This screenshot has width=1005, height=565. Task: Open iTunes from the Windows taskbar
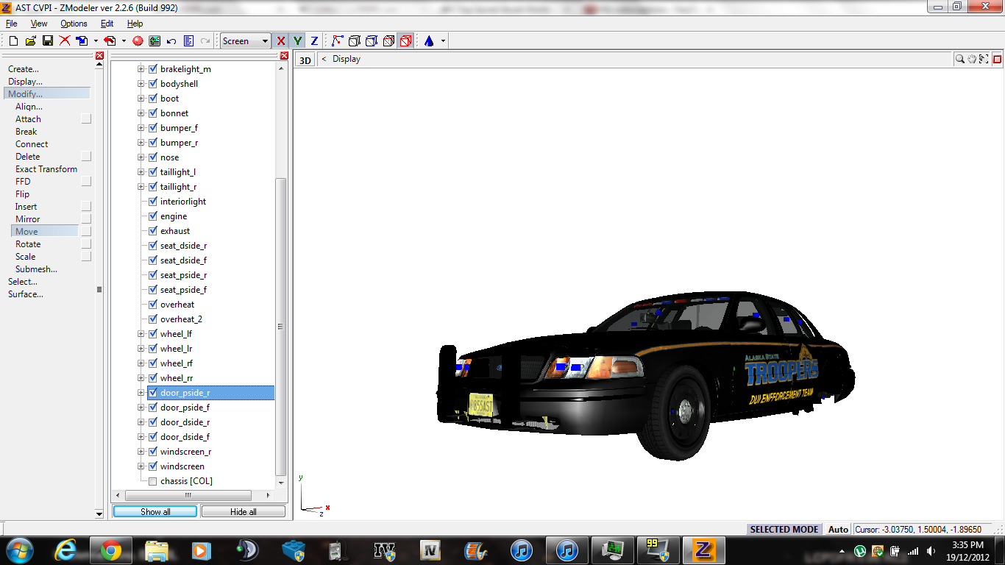[x=522, y=550]
